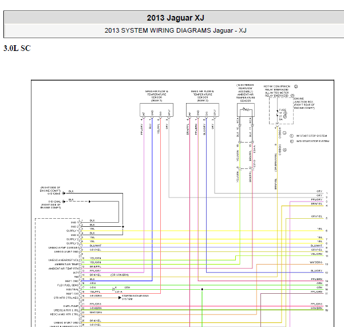This screenshot has height=327, width=344.
Task: Click the Starting/Charging System reference arrow
Action: click(120, 298)
